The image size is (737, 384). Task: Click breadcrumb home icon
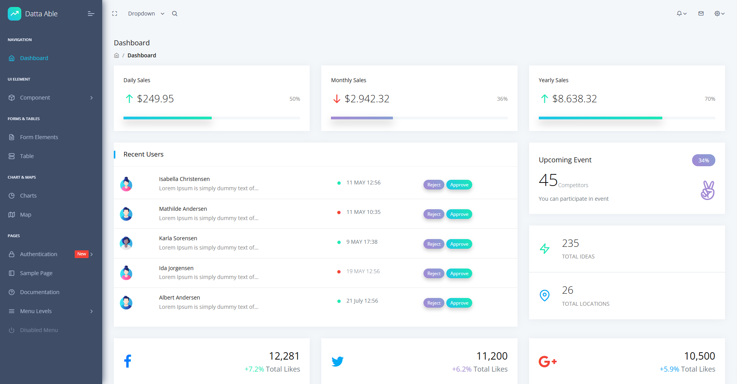click(x=117, y=55)
